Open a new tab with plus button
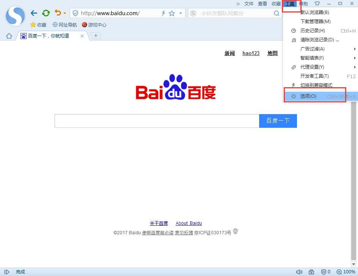The width and height of the screenshot is (358, 276). click(x=96, y=36)
